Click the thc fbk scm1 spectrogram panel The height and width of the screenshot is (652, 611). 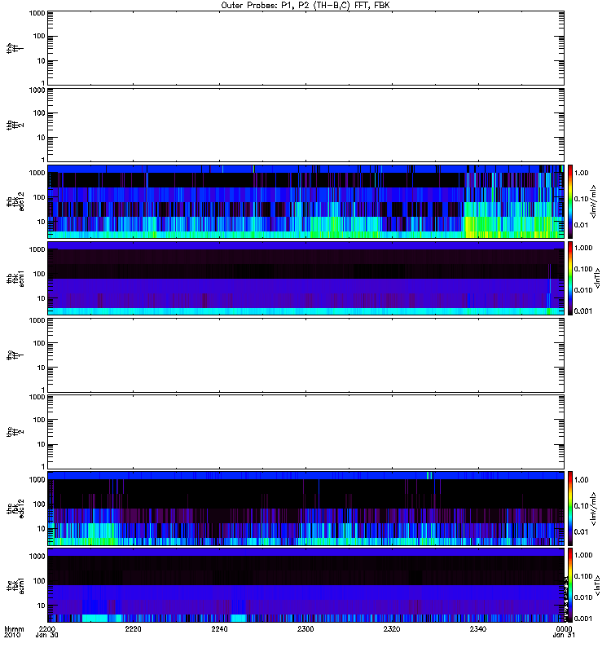coord(306,585)
